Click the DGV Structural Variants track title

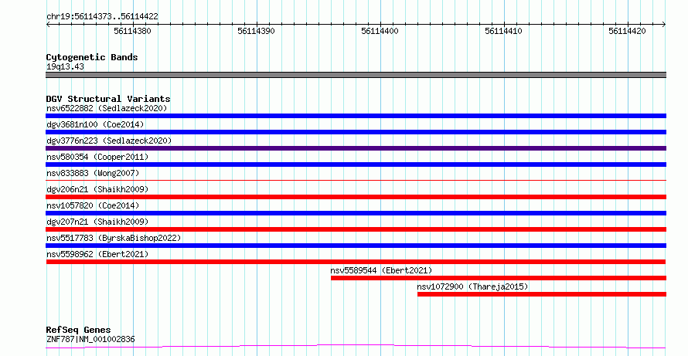(x=108, y=99)
